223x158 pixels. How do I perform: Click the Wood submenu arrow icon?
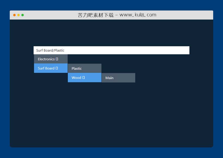[83, 78]
